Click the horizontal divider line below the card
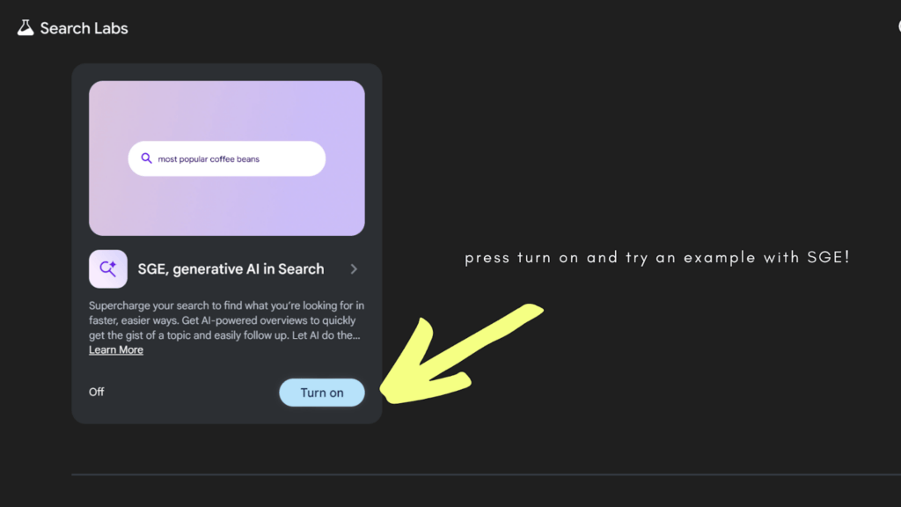The image size is (901, 507). [486, 475]
